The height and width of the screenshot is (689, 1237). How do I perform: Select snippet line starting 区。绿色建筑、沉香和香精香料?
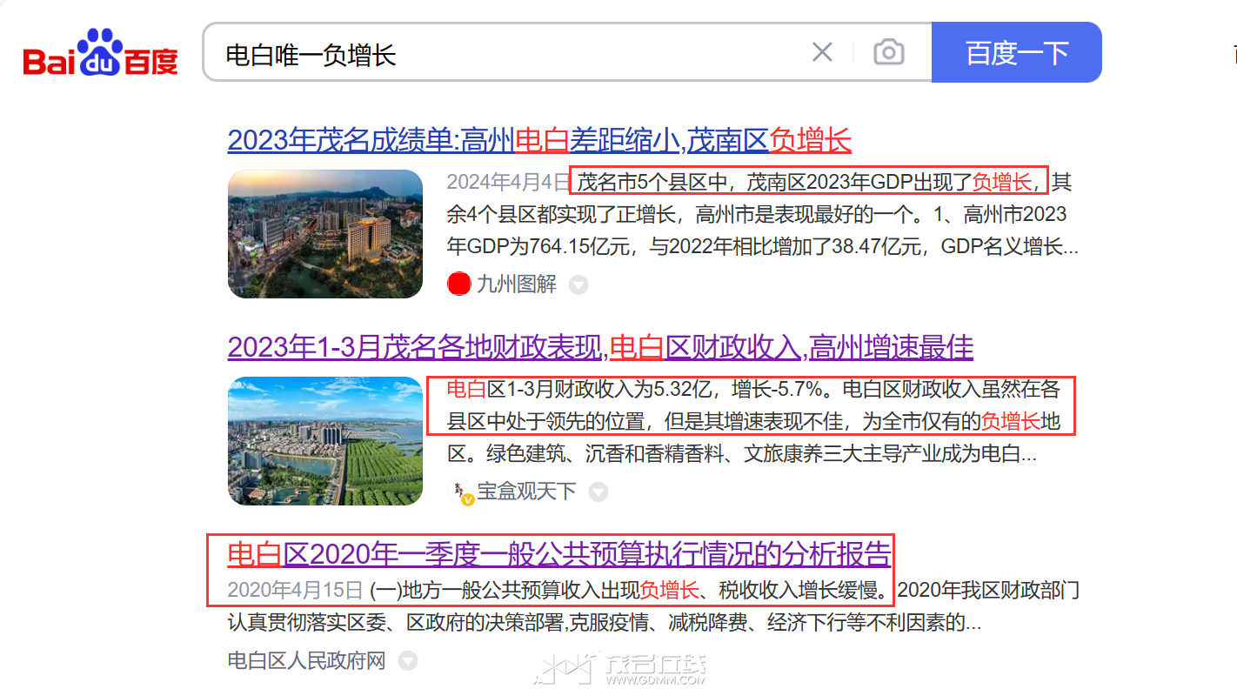click(x=742, y=454)
